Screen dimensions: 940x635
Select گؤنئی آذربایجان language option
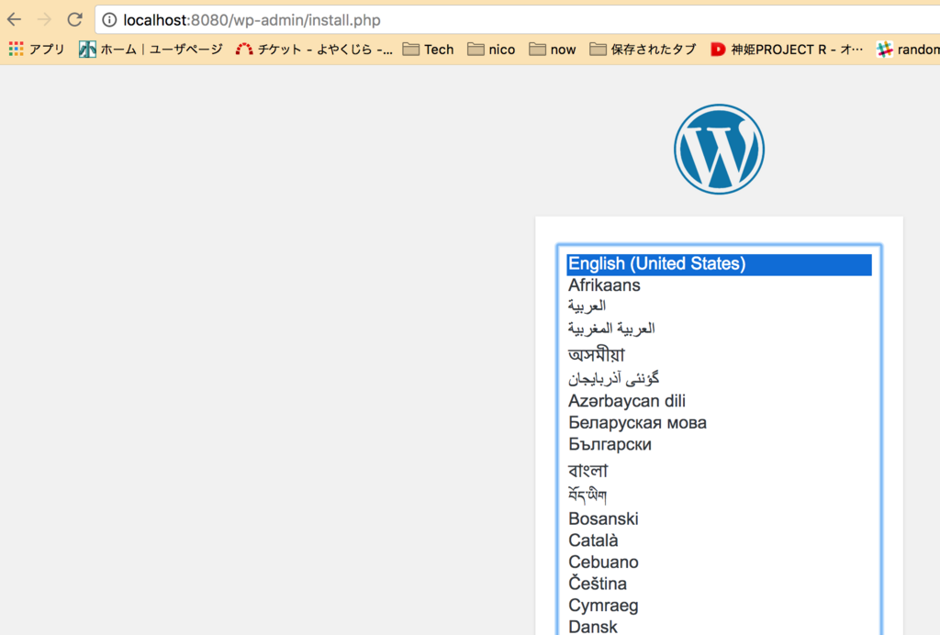coord(719,379)
